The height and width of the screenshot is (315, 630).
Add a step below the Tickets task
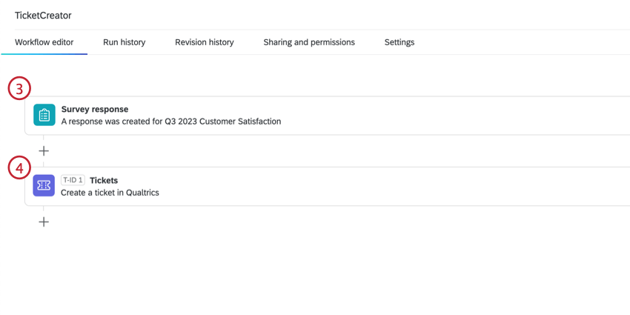point(44,222)
